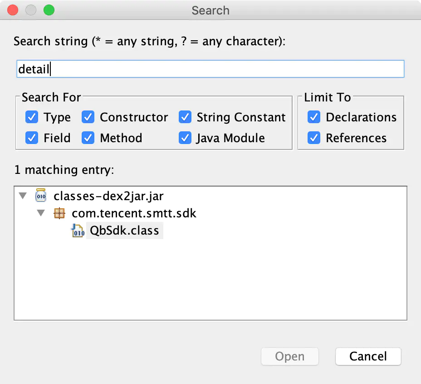Click the Open button
The image size is (421, 384).
[x=290, y=356]
